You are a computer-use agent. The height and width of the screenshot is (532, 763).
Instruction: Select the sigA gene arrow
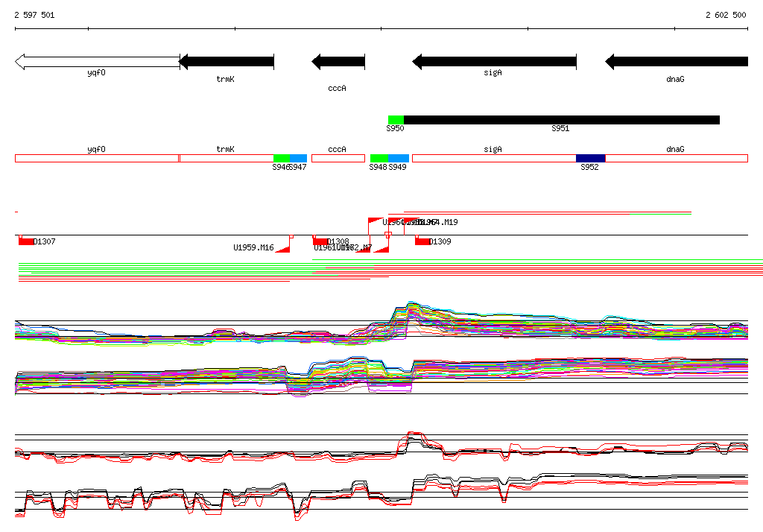point(494,62)
